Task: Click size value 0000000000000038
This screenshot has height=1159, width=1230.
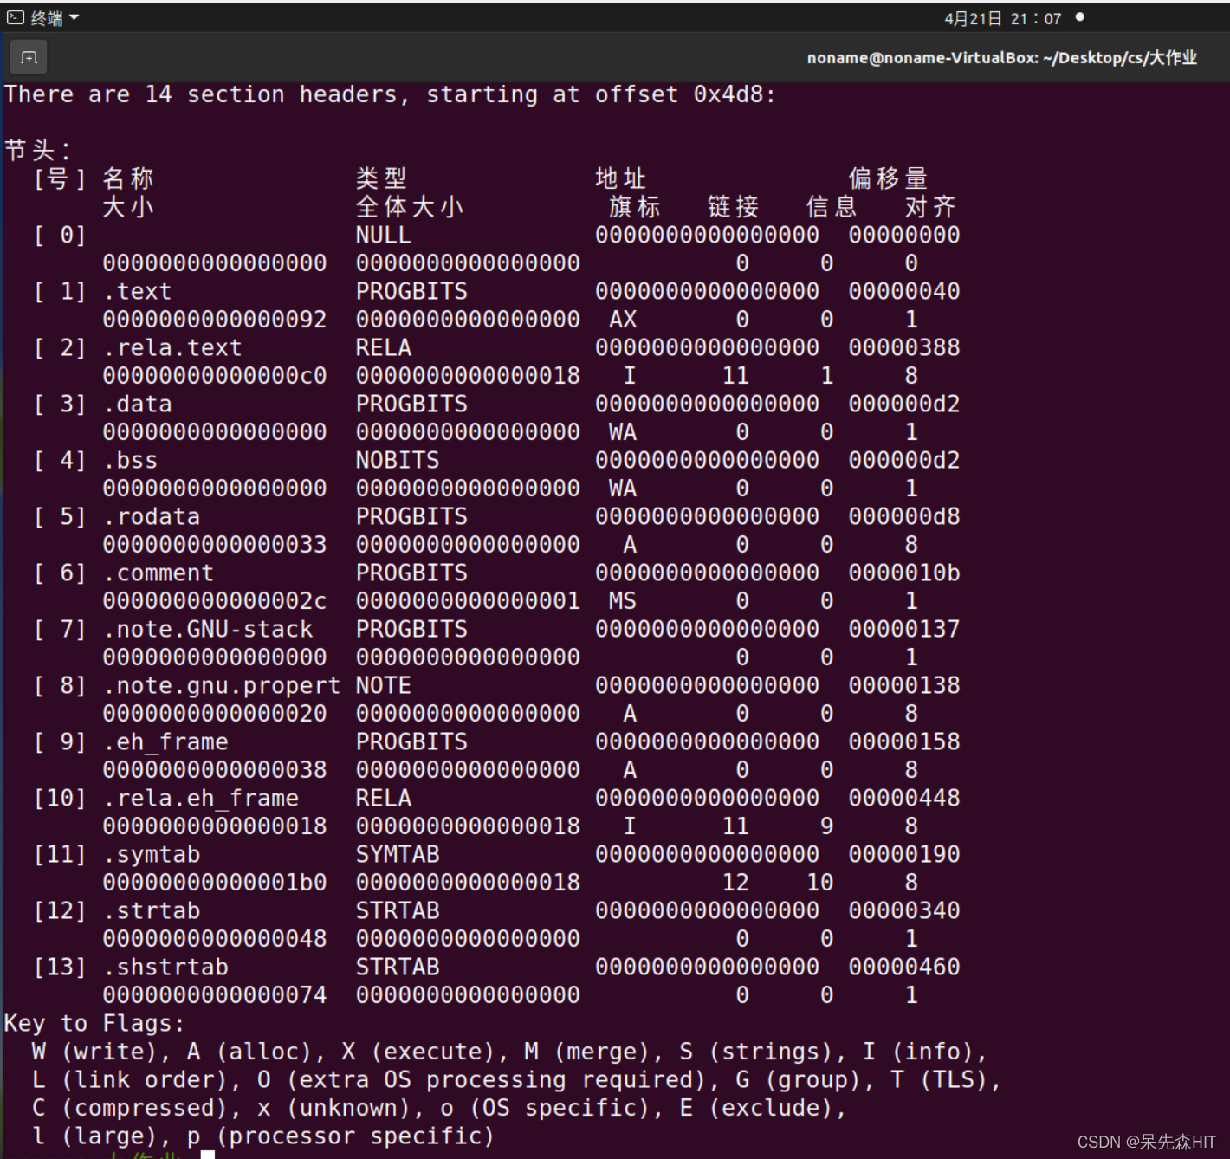Action: (215, 770)
